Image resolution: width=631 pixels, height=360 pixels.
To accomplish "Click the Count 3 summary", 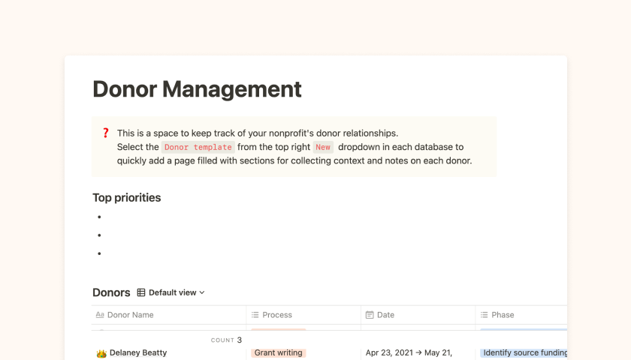I will click(226, 340).
